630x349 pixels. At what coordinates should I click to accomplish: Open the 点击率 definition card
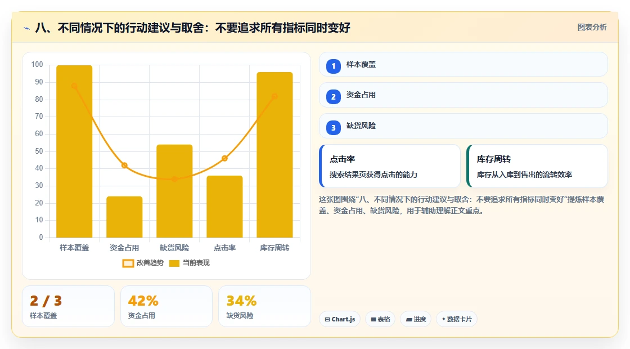[390, 166]
